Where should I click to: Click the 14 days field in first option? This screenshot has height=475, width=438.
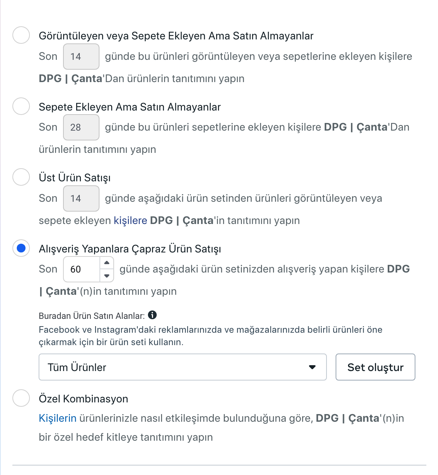pos(81,57)
